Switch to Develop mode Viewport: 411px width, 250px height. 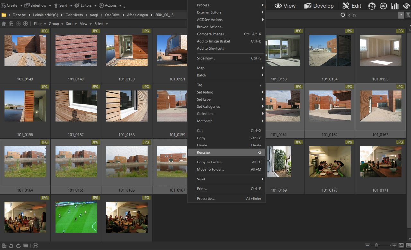[x=319, y=6]
